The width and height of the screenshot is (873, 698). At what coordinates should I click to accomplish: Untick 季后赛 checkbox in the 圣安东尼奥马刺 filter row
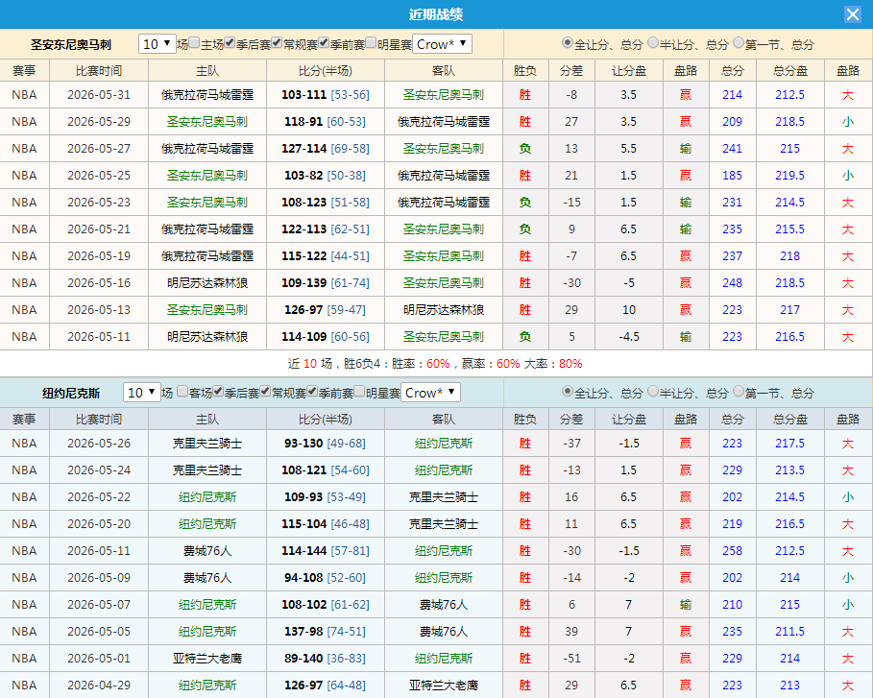click(230, 43)
